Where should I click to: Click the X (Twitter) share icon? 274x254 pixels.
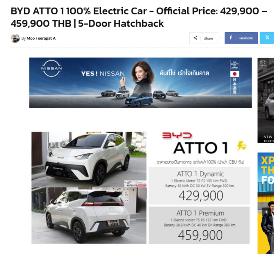click(x=267, y=38)
